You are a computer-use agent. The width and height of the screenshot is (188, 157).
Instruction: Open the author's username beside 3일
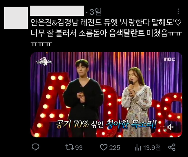tap(57, 11)
